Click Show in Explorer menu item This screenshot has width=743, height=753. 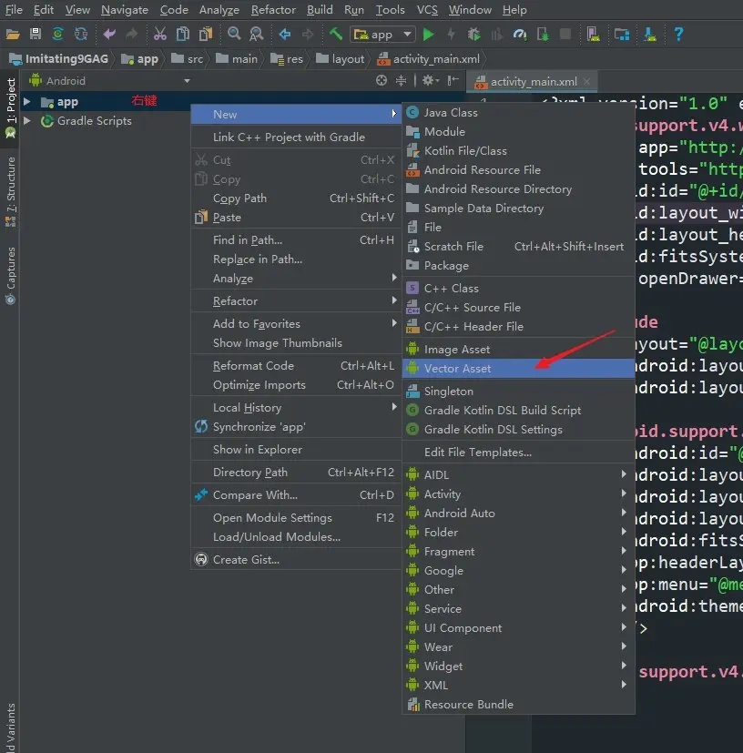tap(296, 450)
